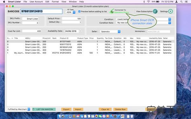Open the View Subscription cart icon
This screenshot has height=119, width=191.
click(155, 11)
